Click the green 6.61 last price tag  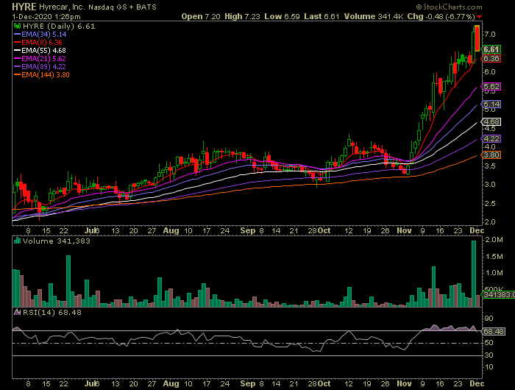coord(491,49)
